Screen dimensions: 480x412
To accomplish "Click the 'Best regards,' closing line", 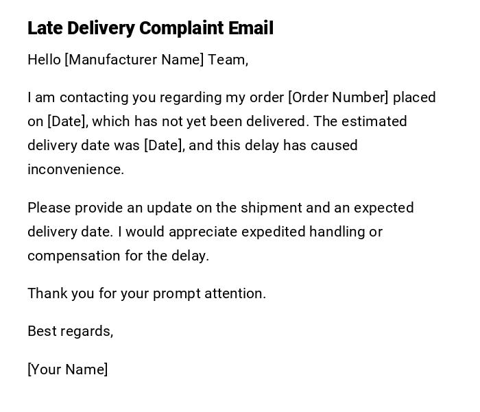I will [70, 331].
